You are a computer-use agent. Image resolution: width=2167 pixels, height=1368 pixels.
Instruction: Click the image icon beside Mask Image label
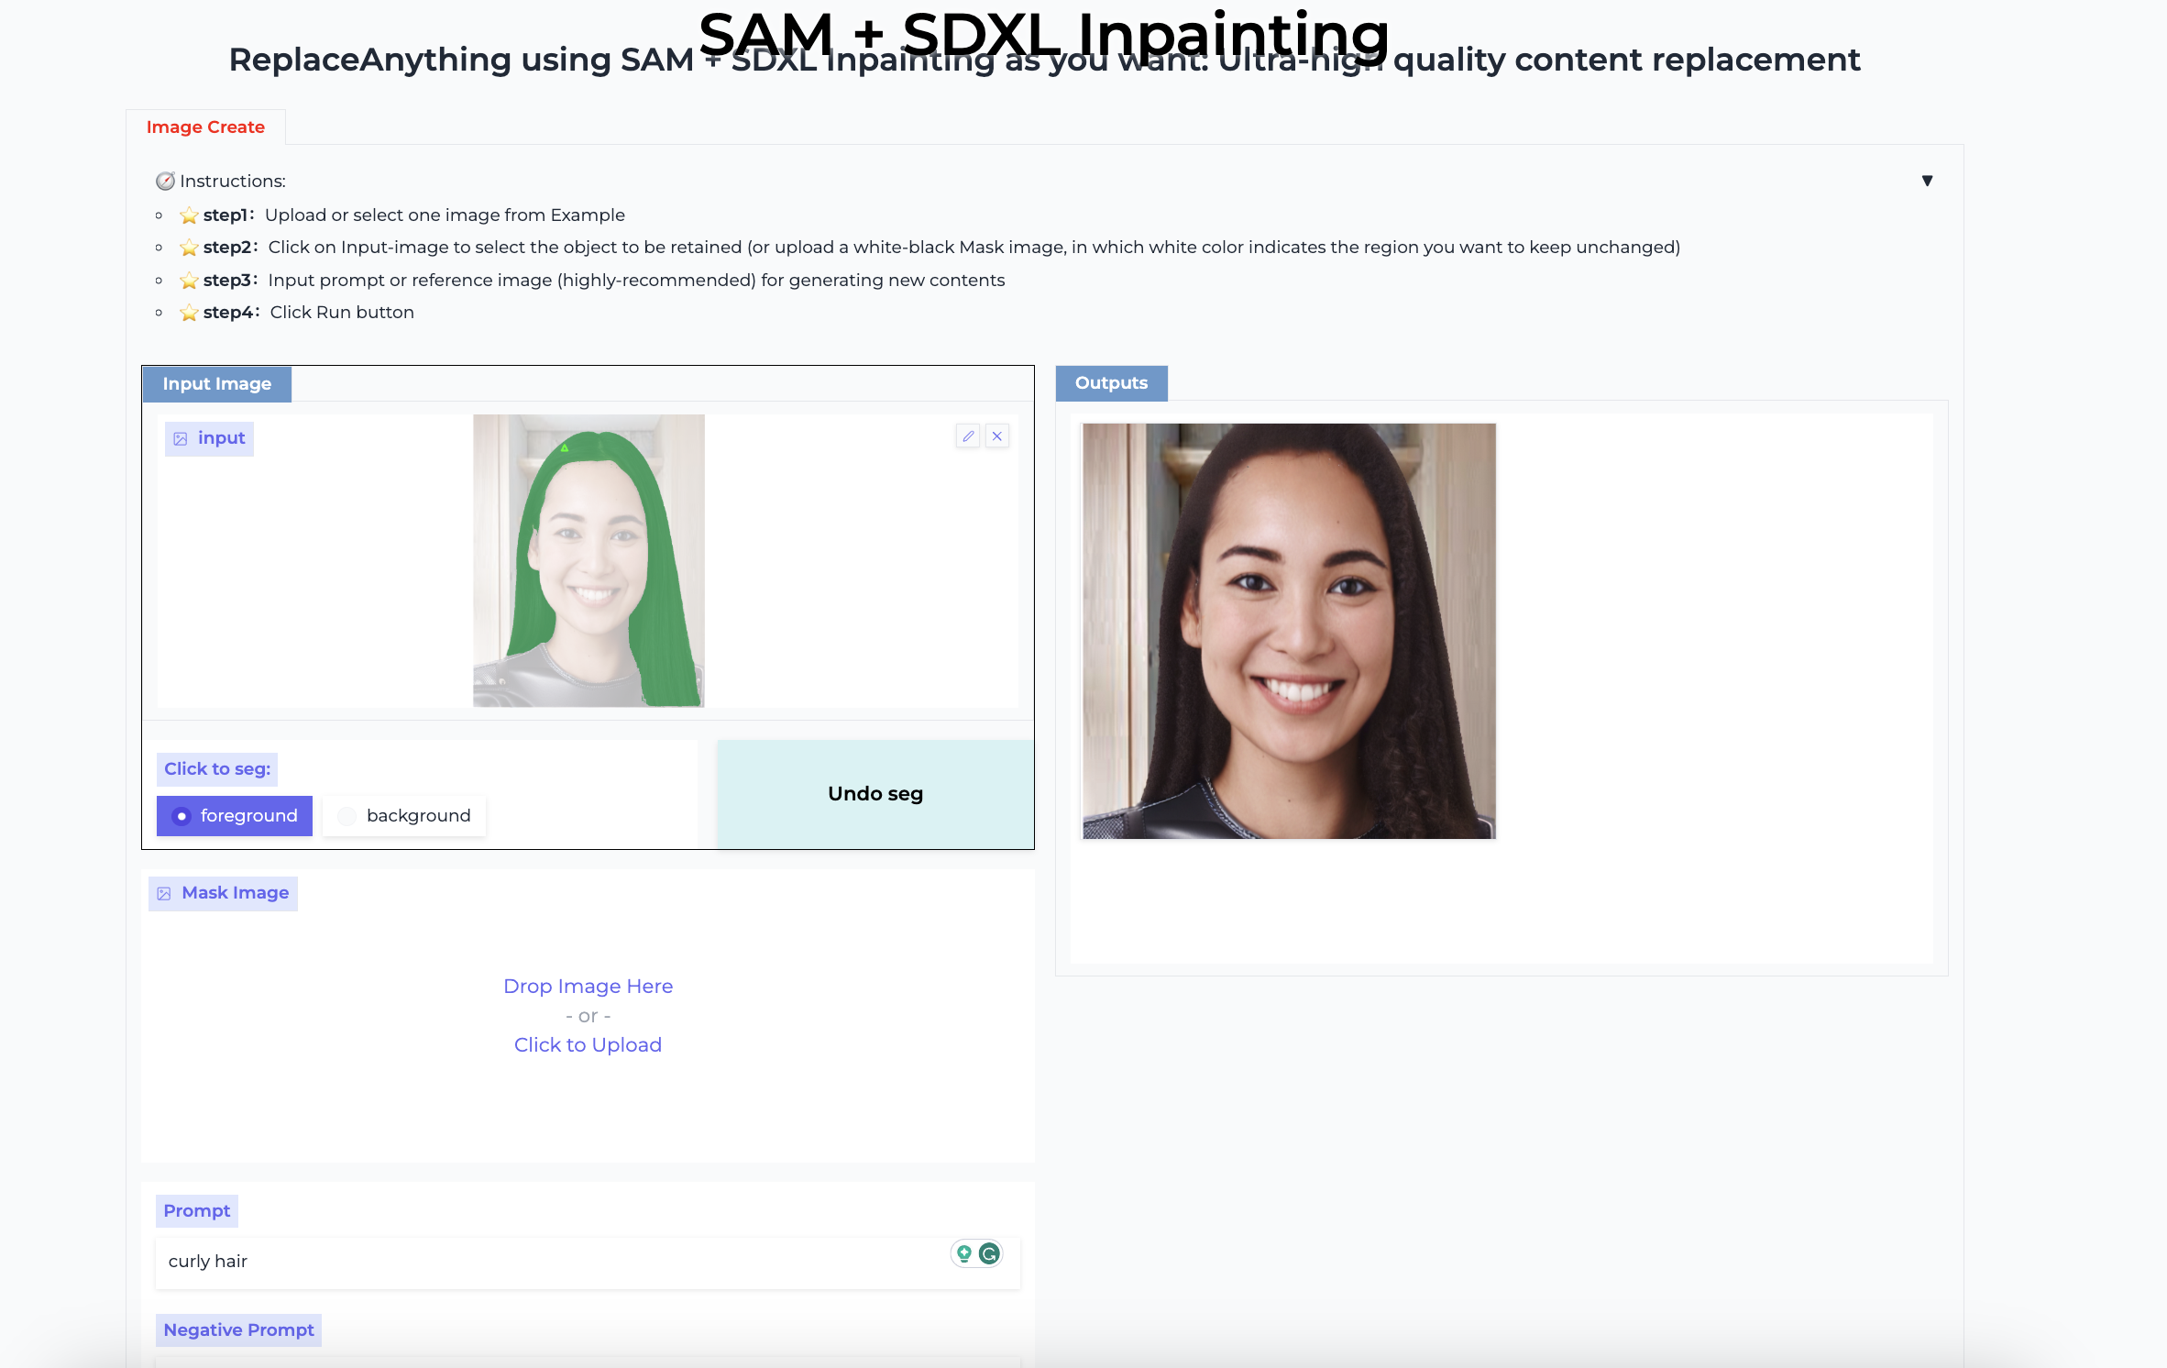[164, 894]
